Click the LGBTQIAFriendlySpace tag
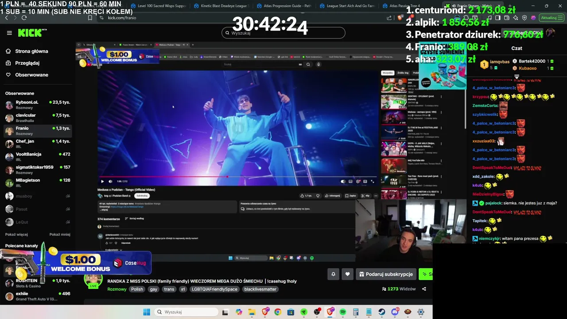The image size is (567, 319). [214, 289]
